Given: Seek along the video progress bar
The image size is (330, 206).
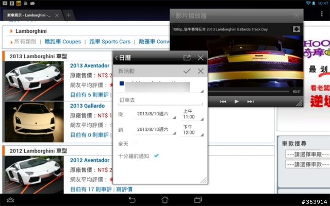Looking at the screenshot, I should pos(249,92).
